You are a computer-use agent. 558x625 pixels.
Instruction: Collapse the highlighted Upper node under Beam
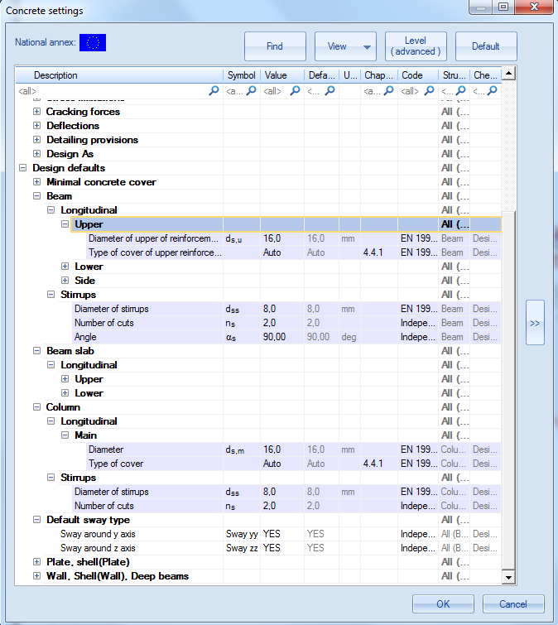click(65, 224)
